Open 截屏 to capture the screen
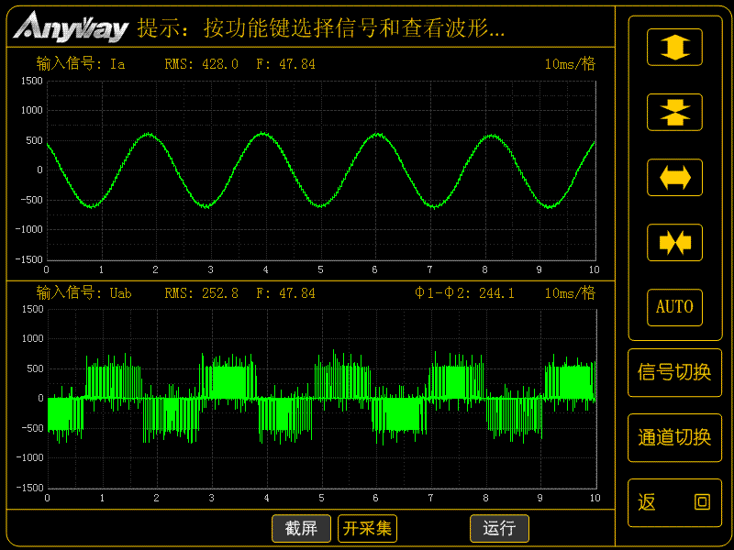Screen dimensions: 734x550 [301, 529]
